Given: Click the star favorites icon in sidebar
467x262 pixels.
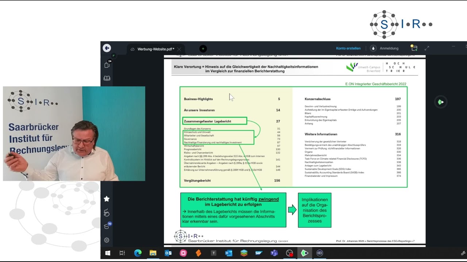Looking at the screenshot, I should (107, 199).
